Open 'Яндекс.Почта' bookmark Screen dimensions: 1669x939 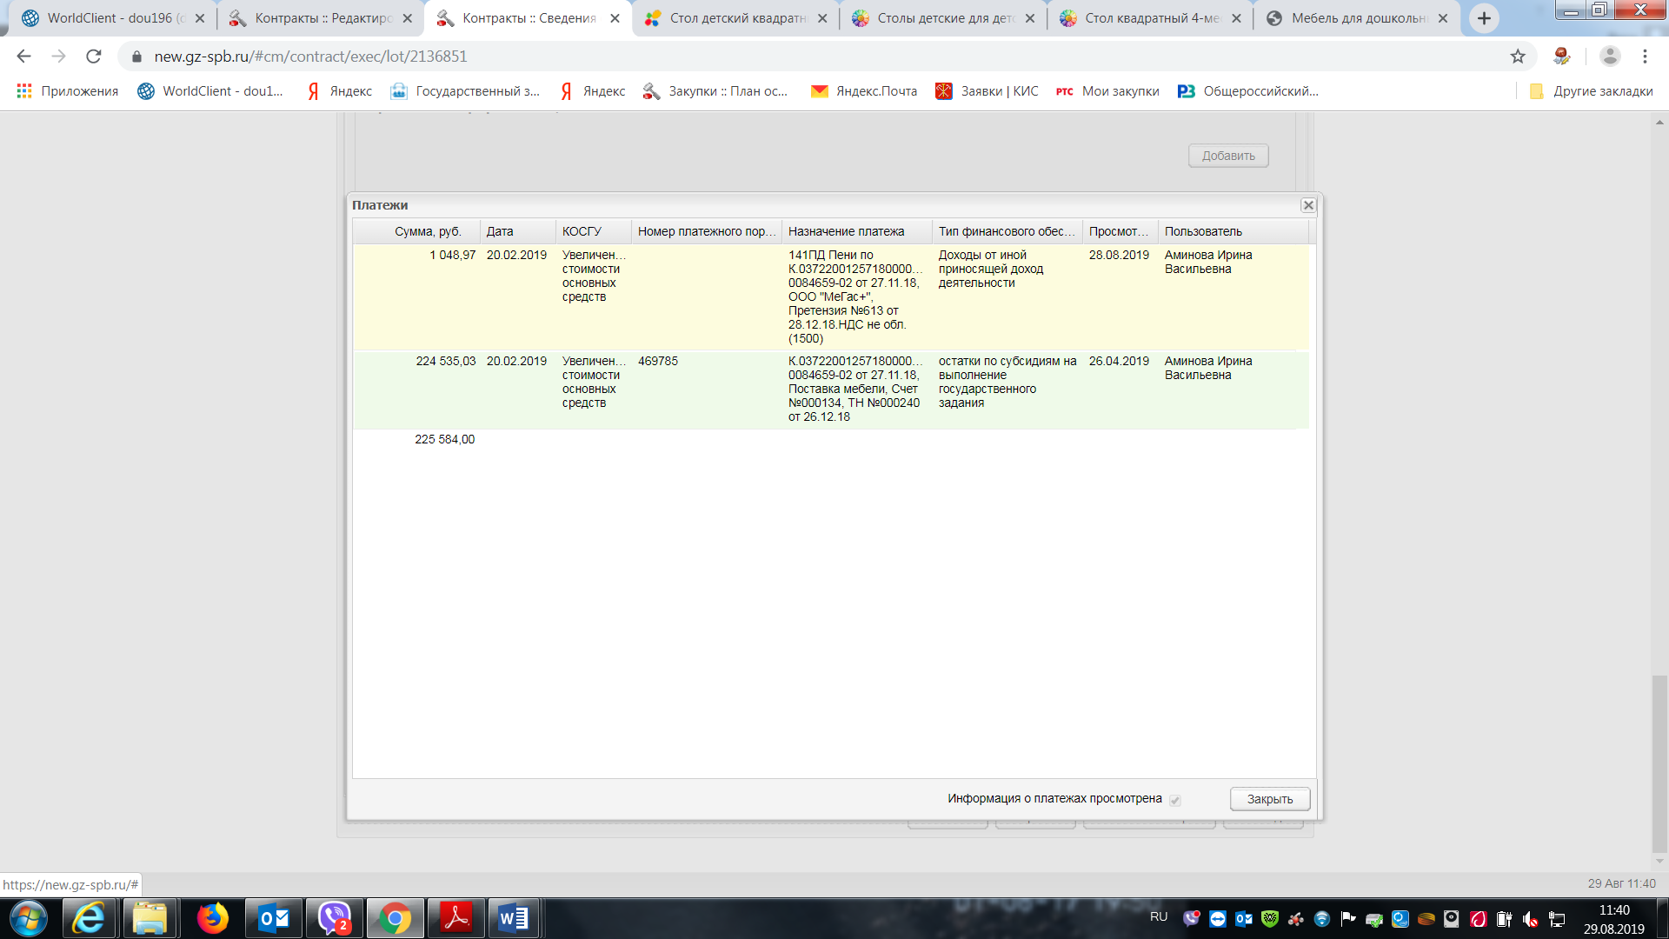pos(863,91)
